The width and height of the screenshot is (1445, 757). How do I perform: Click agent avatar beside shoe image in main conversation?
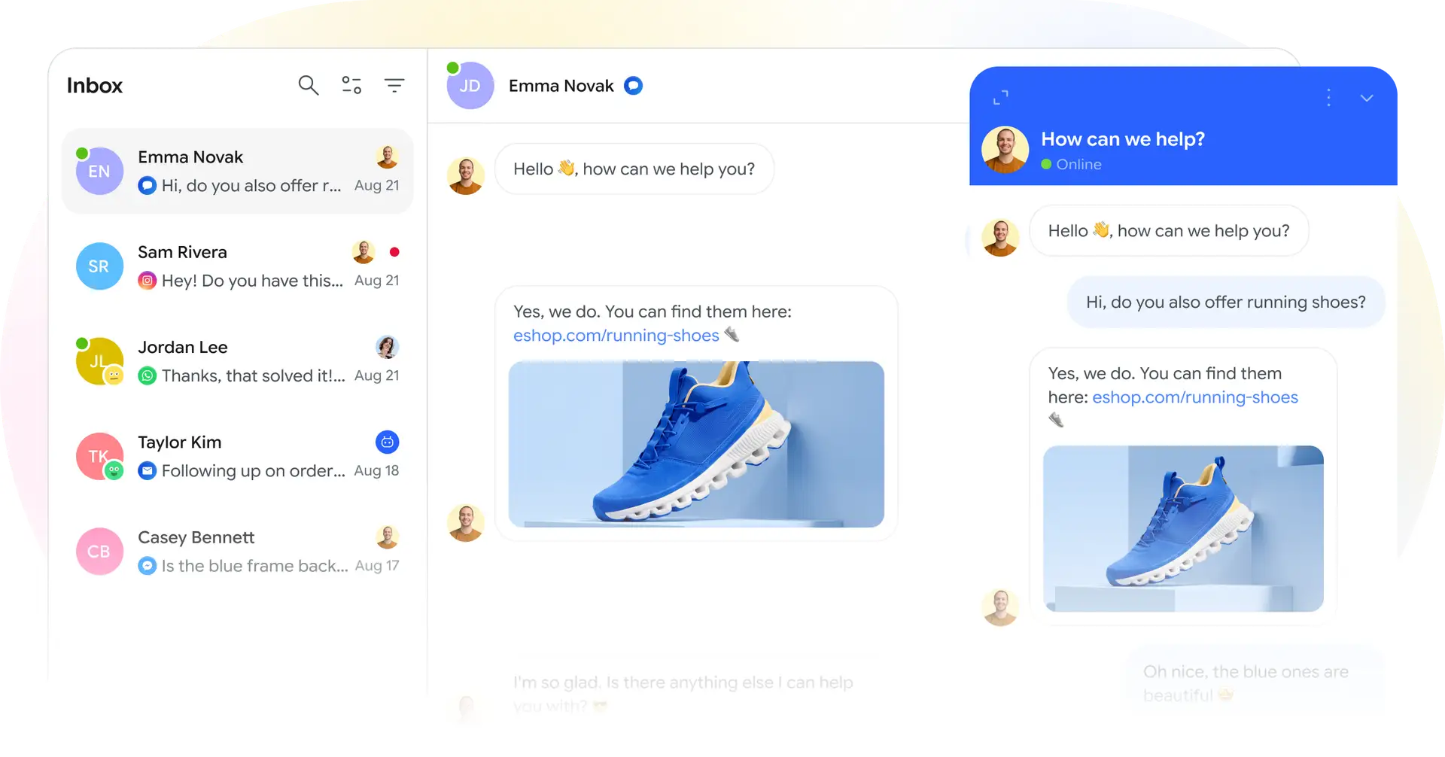pos(466,523)
